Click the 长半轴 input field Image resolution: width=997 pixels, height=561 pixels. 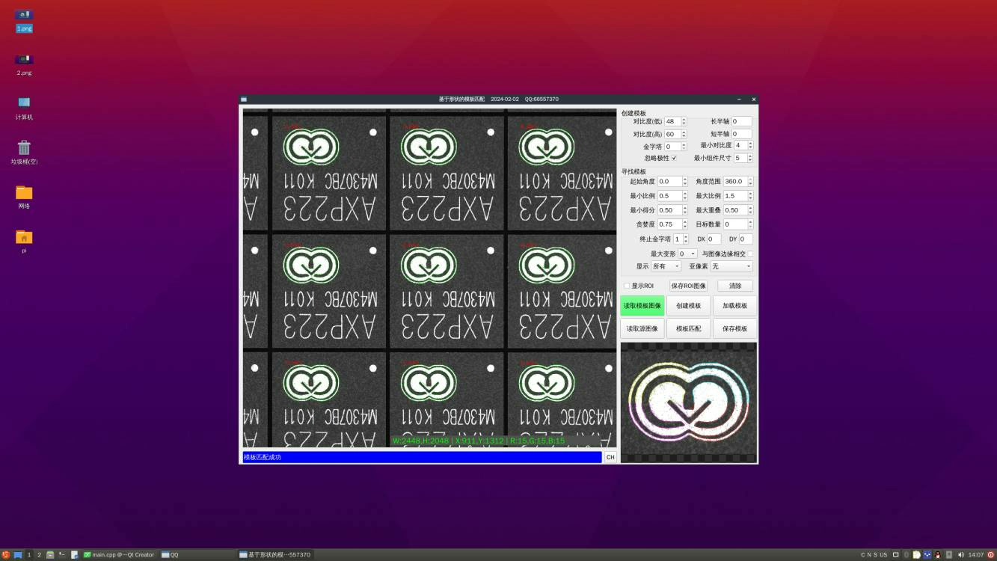pos(742,121)
